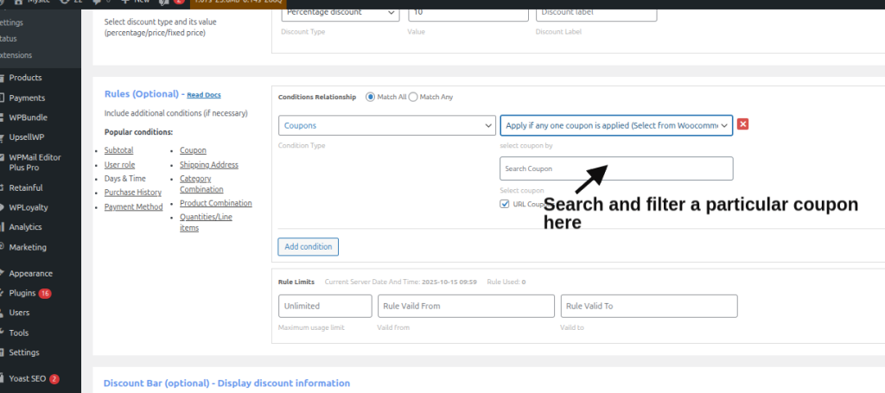Open the Marketing sidebar menu item
The height and width of the screenshot is (393, 885).
click(28, 247)
